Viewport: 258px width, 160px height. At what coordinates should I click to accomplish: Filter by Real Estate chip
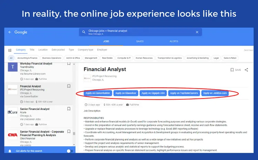coord(107,58)
